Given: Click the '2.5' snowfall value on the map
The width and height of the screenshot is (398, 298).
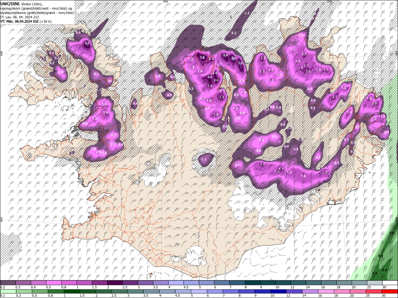Looking at the screenshot, I should (210, 86).
